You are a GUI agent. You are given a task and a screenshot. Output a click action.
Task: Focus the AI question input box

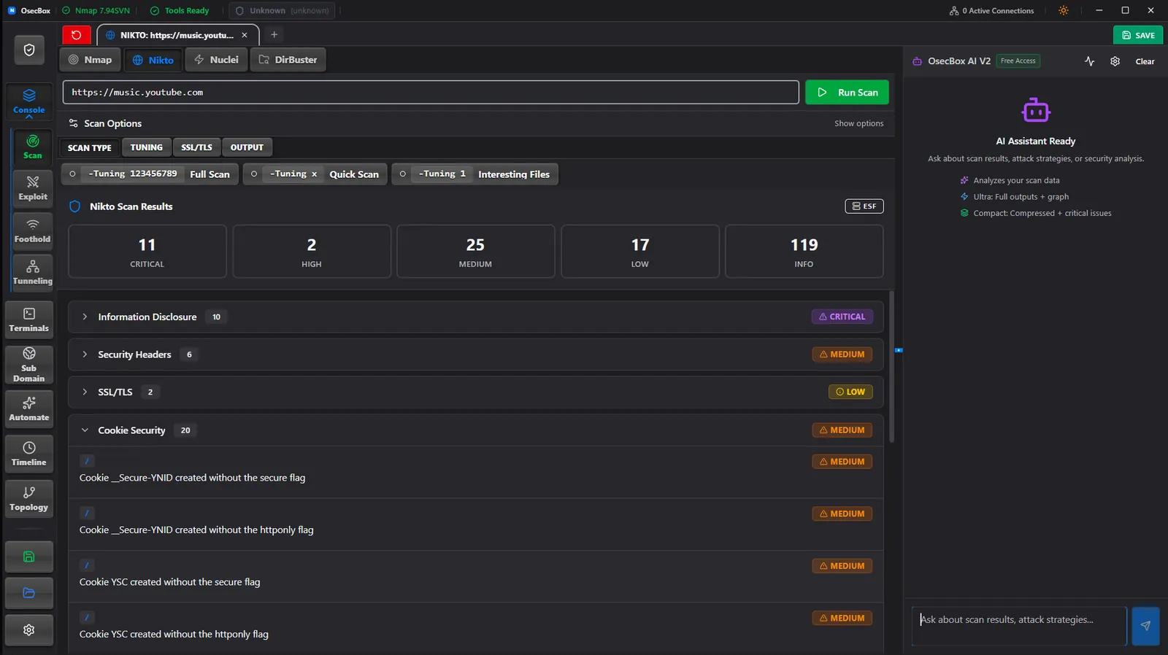[1018, 626]
